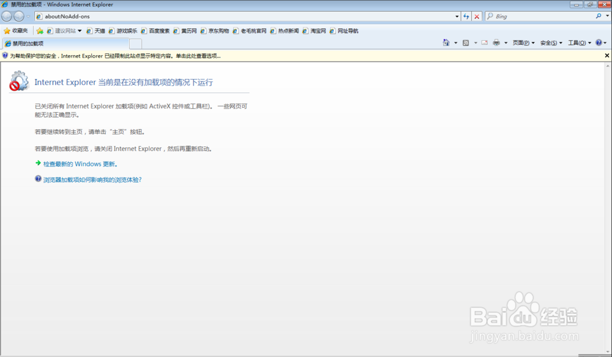Click the vertical scrollbar up arrow
This screenshot has width=612, height=357.
coord(608,66)
